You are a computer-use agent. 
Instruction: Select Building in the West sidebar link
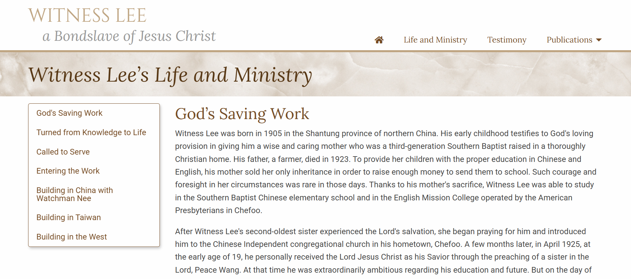tap(71, 237)
